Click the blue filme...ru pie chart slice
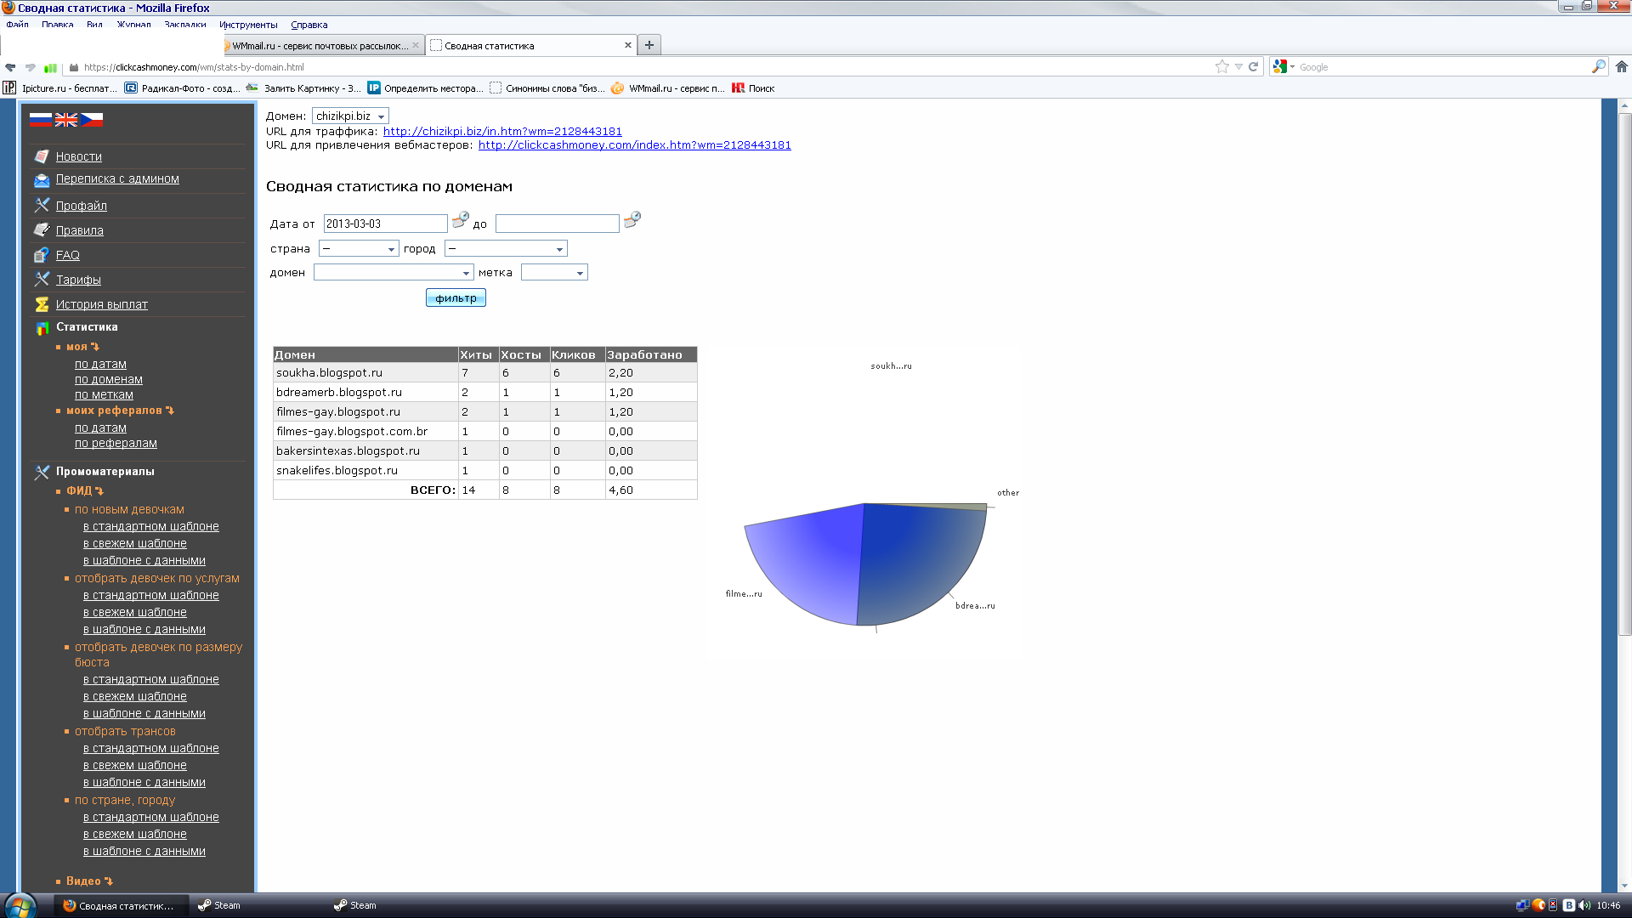The width and height of the screenshot is (1632, 918). 807,561
